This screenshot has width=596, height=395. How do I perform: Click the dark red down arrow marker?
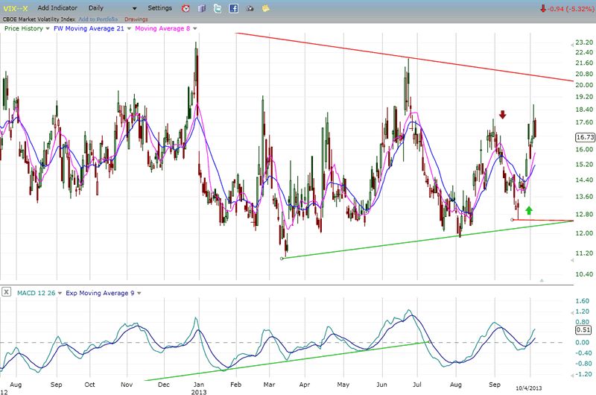click(x=503, y=115)
